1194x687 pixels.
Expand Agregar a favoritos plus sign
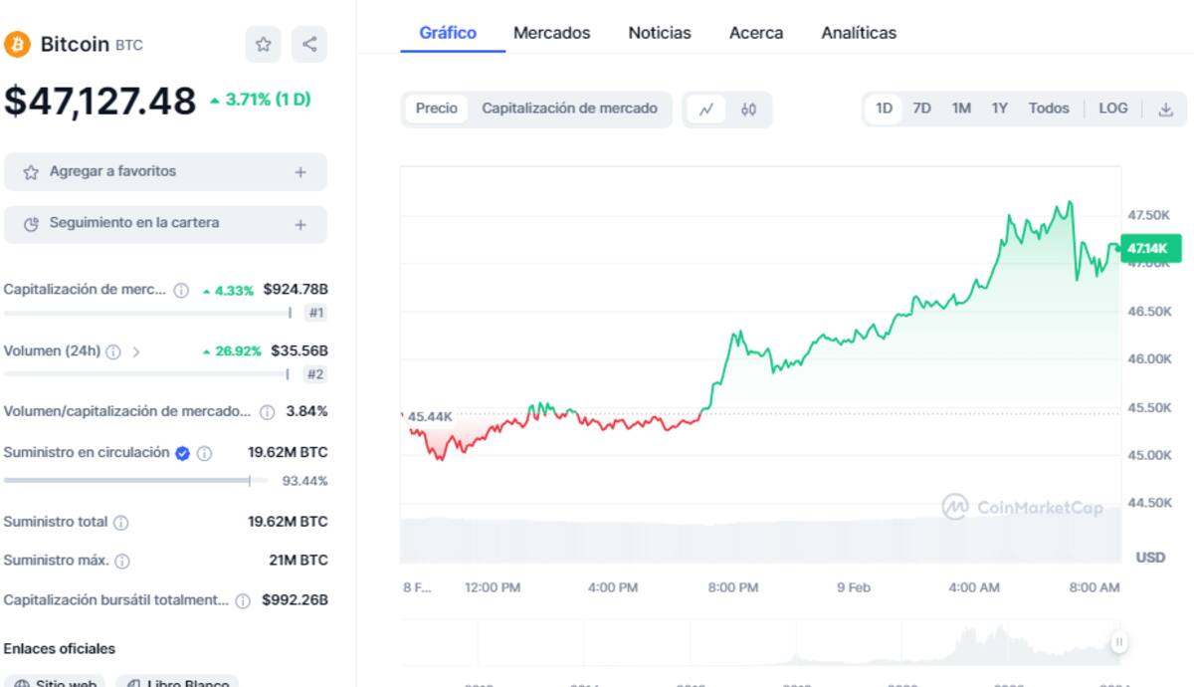[x=300, y=172]
